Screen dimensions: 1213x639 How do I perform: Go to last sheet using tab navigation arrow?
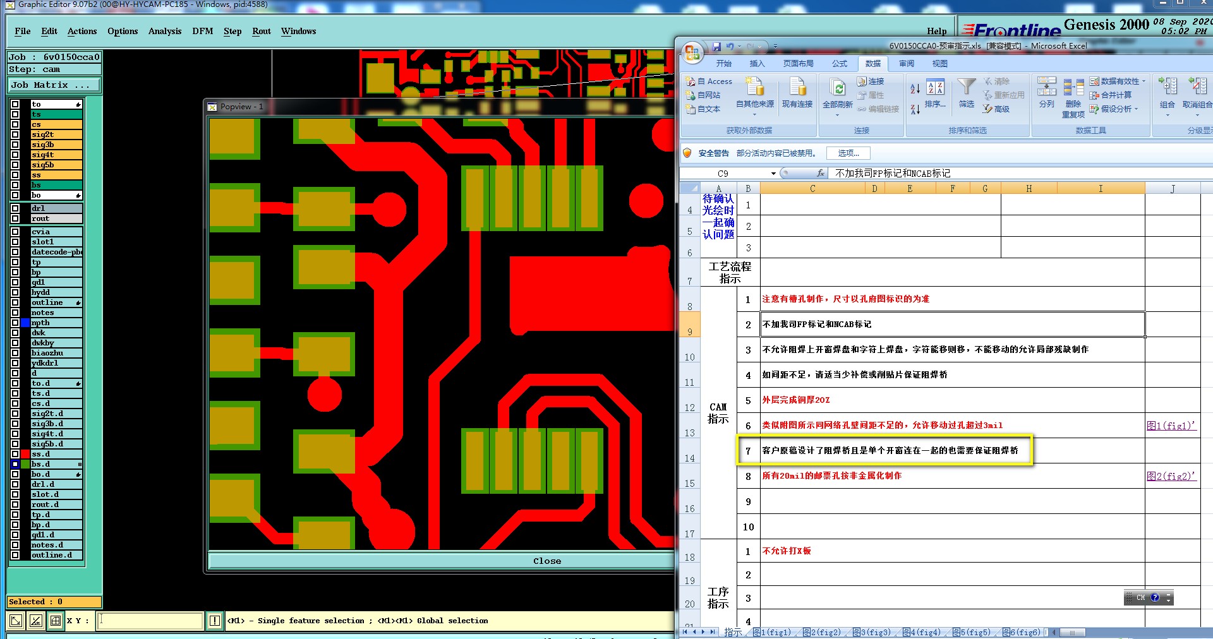pos(713,631)
